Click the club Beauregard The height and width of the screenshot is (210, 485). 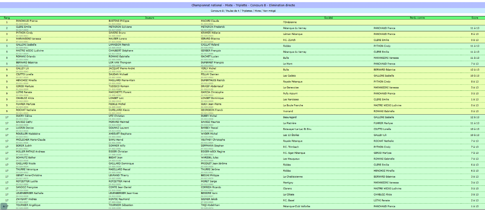pos(290,117)
